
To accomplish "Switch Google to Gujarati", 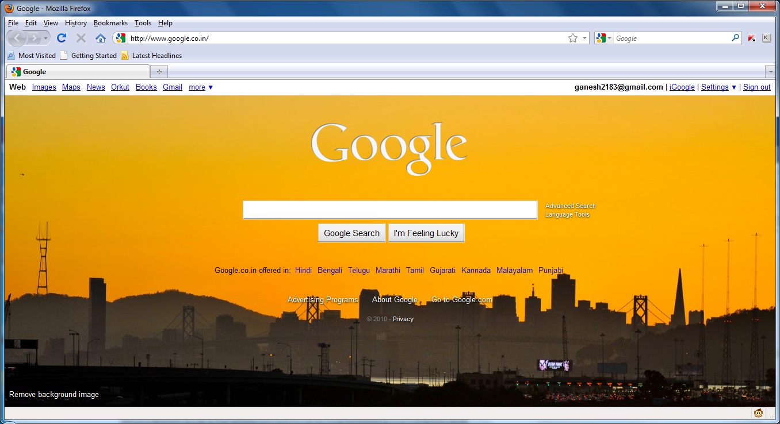I will click(442, 270).
